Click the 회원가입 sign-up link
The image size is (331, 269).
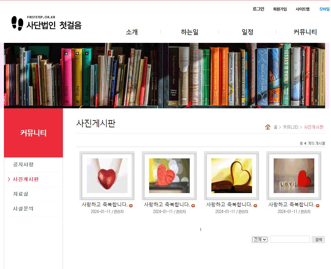[x=280, y=9]
